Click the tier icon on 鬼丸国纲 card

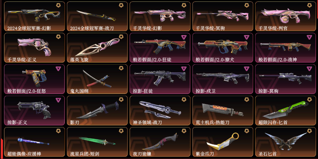(121, 68)
